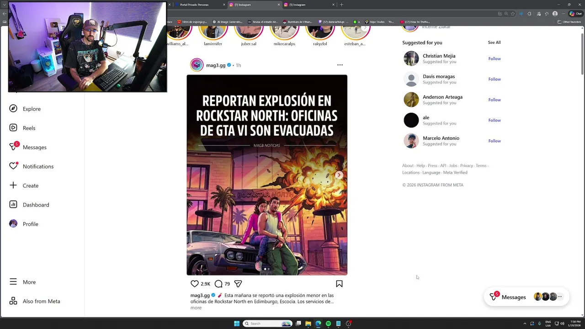Open mag3.gg profile avatar in post header

pos(197,65)
